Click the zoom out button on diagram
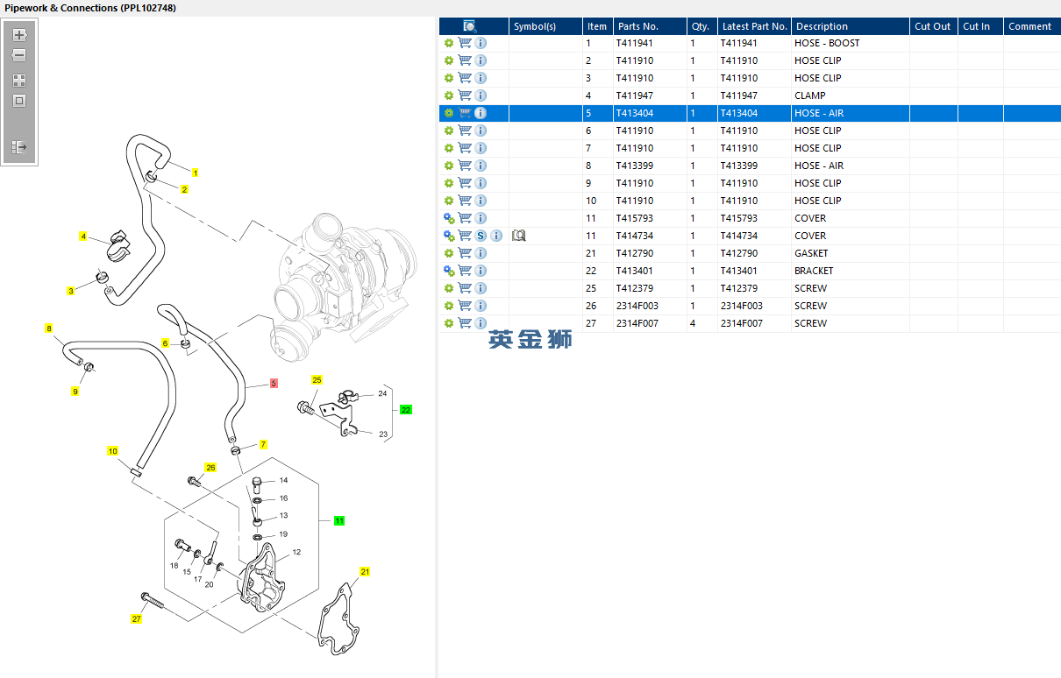 pyautogui.click(x=19, y=56)
